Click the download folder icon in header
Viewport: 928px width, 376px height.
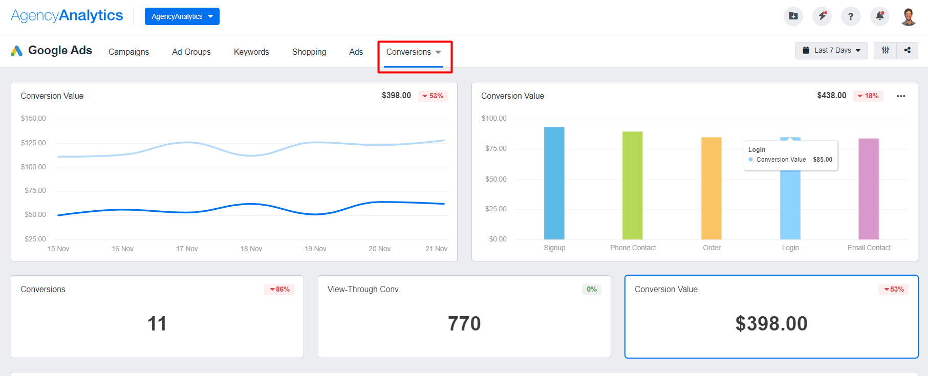[793, 16]
